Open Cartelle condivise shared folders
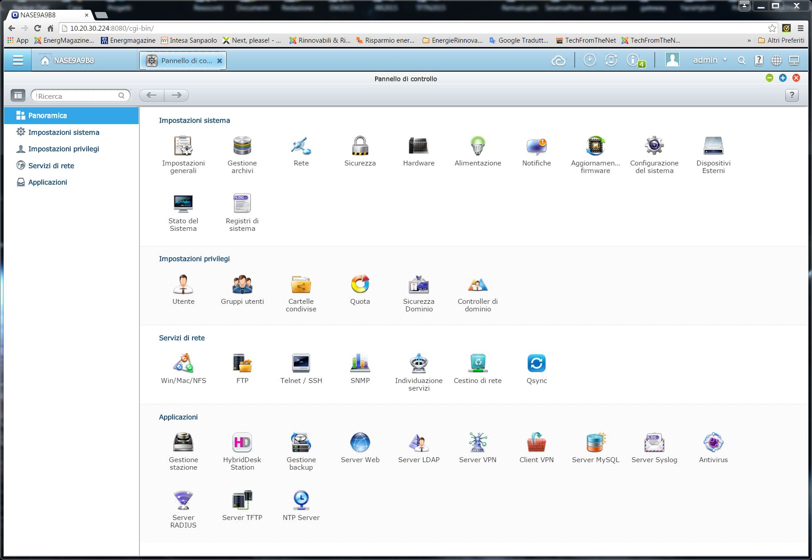 301,285
